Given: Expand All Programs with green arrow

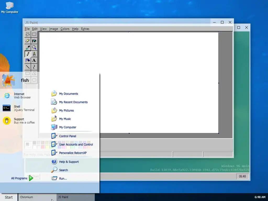Looking at the screenshot, I should 22,178.
